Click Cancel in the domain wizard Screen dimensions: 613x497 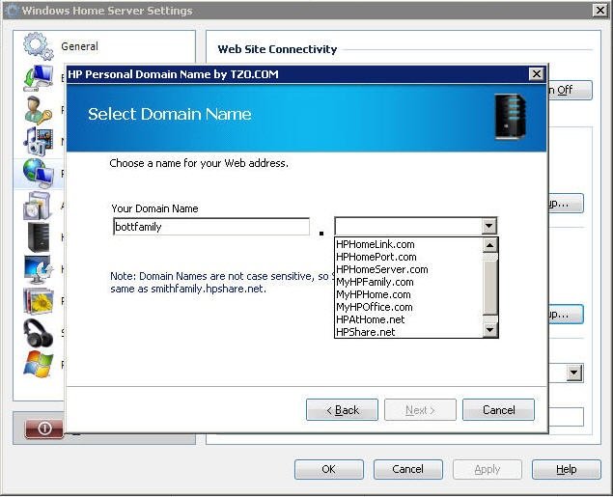[498, 410]
